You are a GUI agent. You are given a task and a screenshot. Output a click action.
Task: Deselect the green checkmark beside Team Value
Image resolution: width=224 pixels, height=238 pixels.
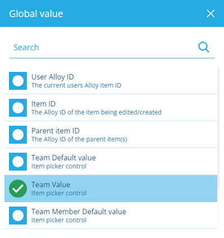tap(18, 189)
